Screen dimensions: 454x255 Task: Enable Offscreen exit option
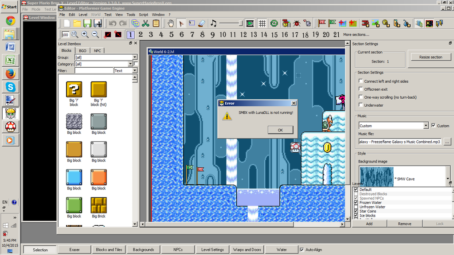click(361, 89)
